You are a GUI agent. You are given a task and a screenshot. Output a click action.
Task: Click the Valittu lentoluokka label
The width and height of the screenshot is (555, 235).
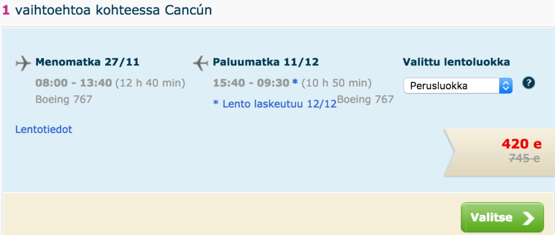456,62
